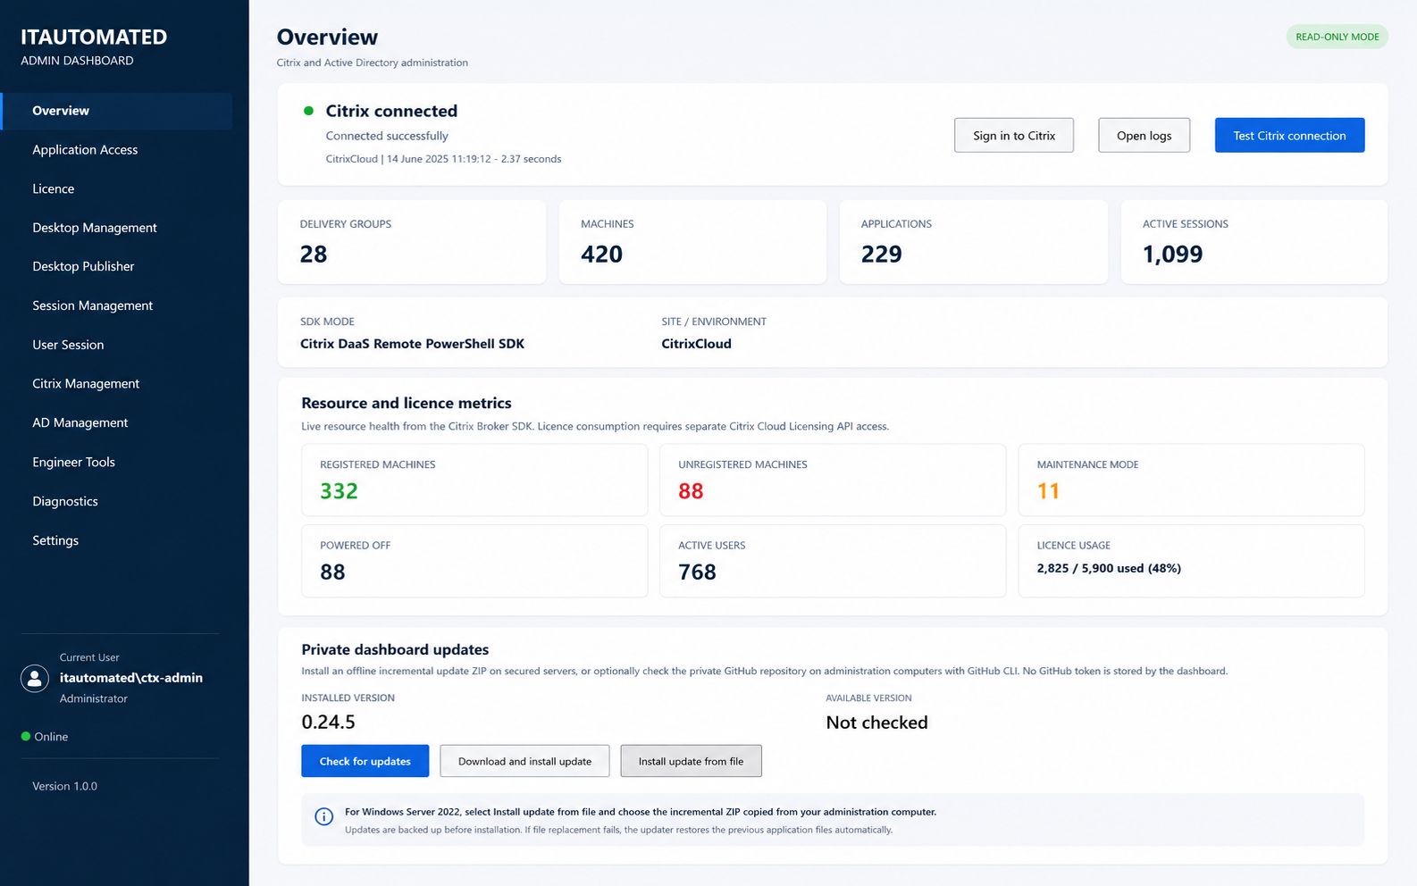The height and width of the screenshot is (886, 1417).
Task: Open Desktop Publisher page
Action: pos(116,266)
